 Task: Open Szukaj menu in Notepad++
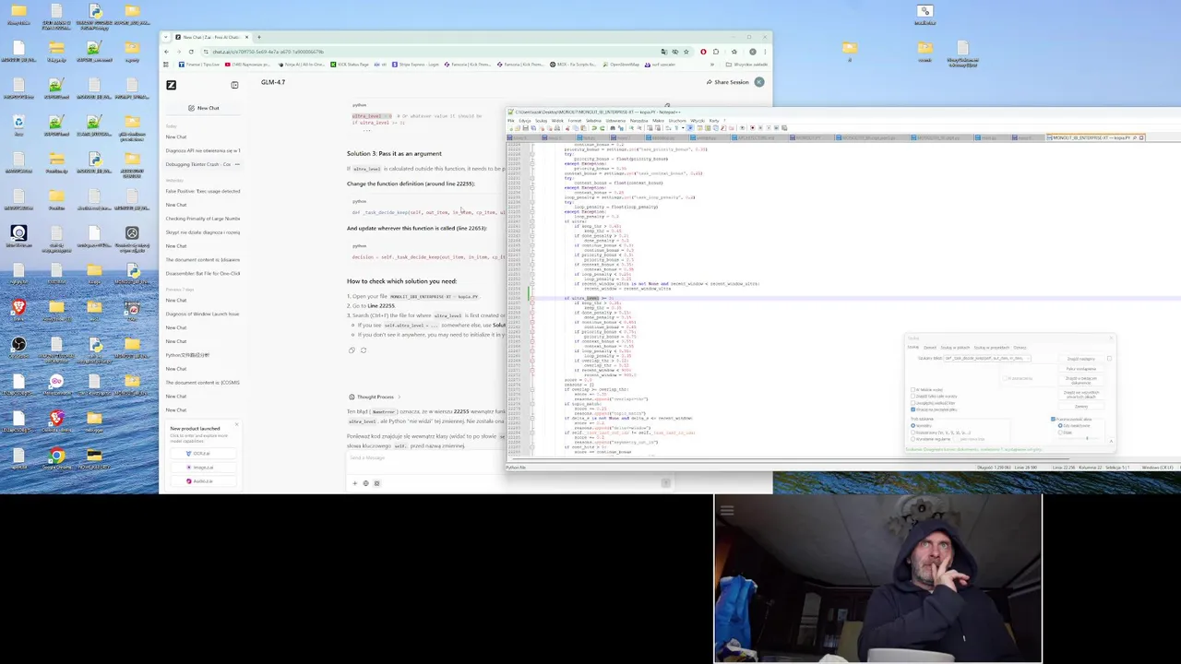pyautogui.click(x=542, y=121)
